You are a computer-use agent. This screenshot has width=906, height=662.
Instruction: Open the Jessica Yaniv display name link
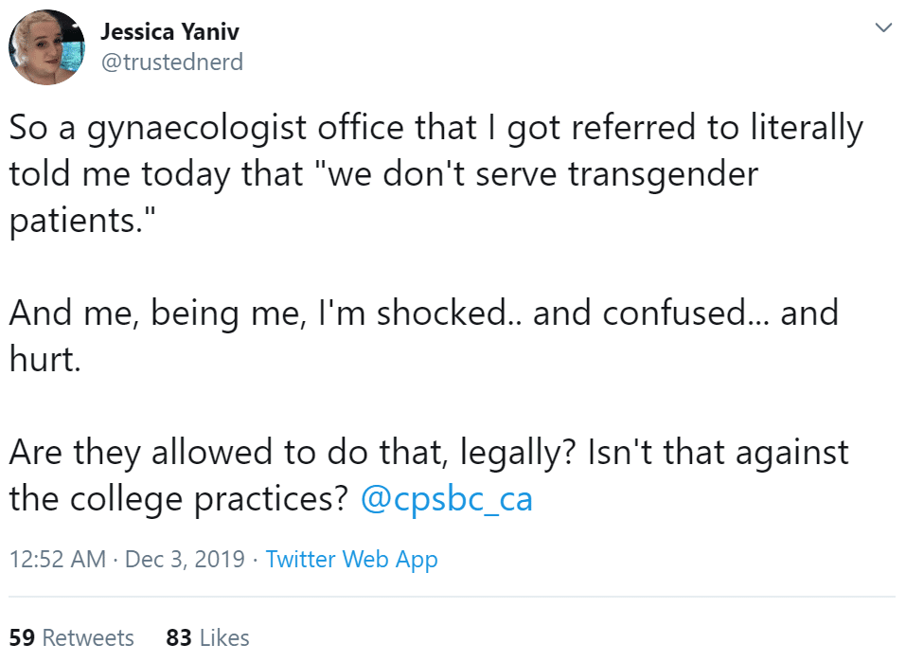pos(169,32)
